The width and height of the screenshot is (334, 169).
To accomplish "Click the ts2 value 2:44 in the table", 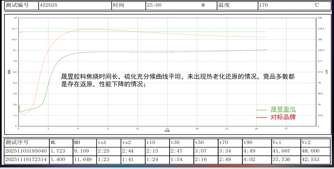I will 127,151.
